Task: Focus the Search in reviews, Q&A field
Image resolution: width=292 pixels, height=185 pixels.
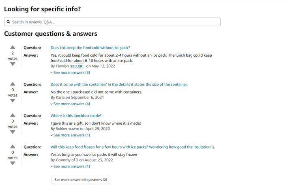Action: pyautogui.click(x=112, y=22)
